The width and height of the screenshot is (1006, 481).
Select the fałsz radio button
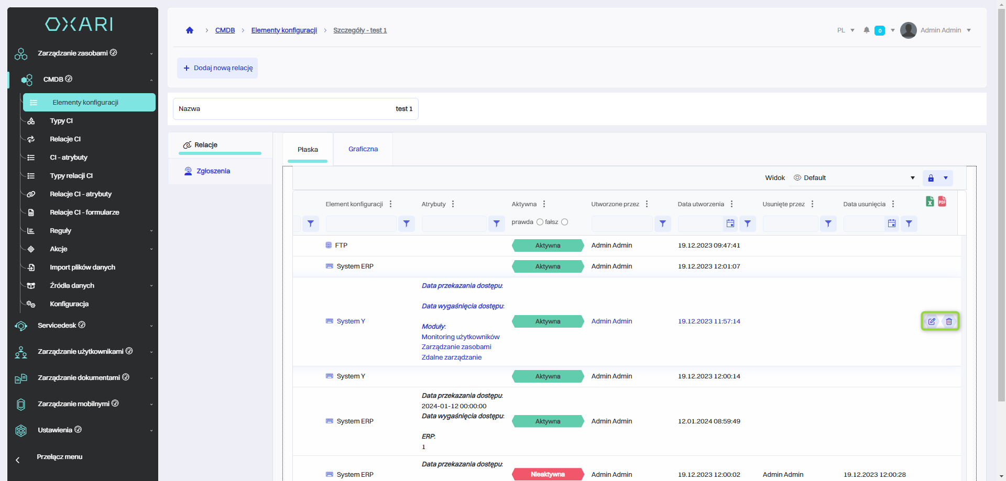(x=564, y=222)
